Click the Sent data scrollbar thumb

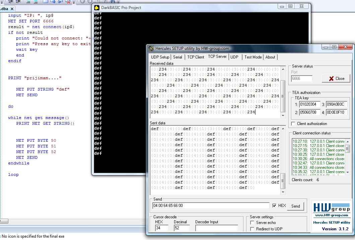click(283, 181)
